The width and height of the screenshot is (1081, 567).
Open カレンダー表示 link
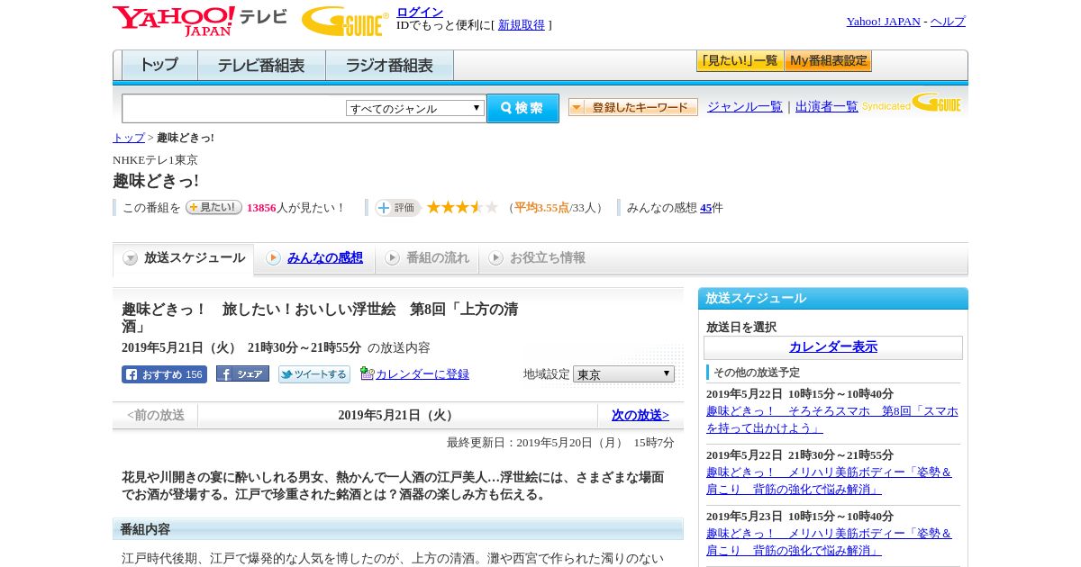click(833, 347)
